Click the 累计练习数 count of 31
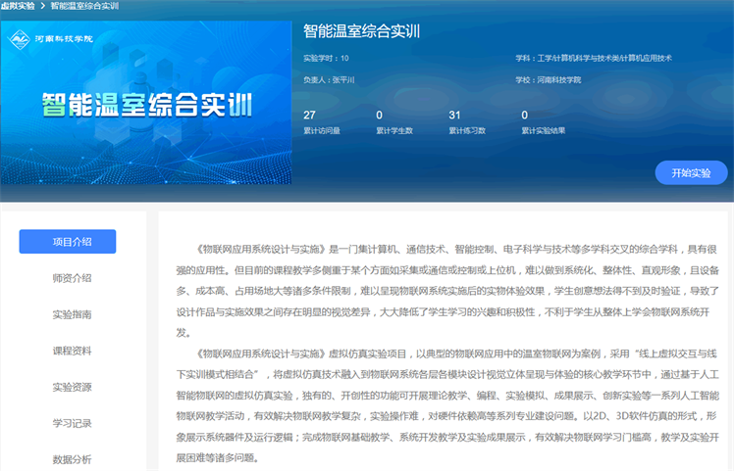The height and width of the screenshot is (471, 734). click(454, 116)
